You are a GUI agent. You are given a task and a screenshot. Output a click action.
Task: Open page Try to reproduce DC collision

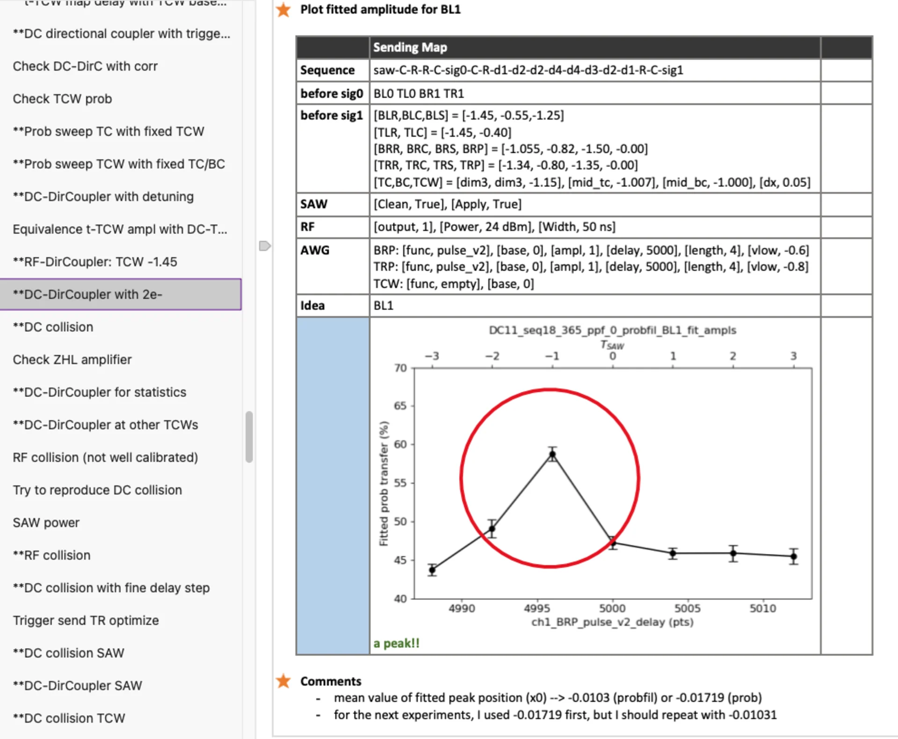pos(121,490)
